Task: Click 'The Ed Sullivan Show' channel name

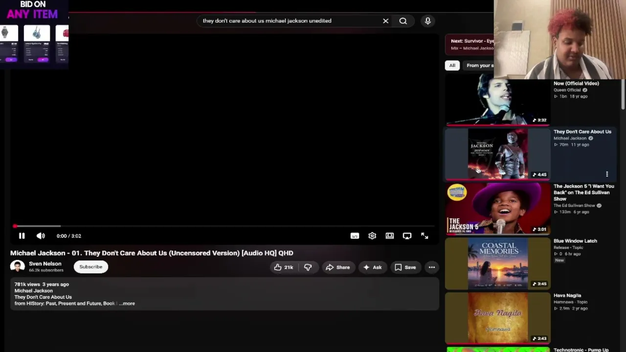Action: click(x=574, y=206)
